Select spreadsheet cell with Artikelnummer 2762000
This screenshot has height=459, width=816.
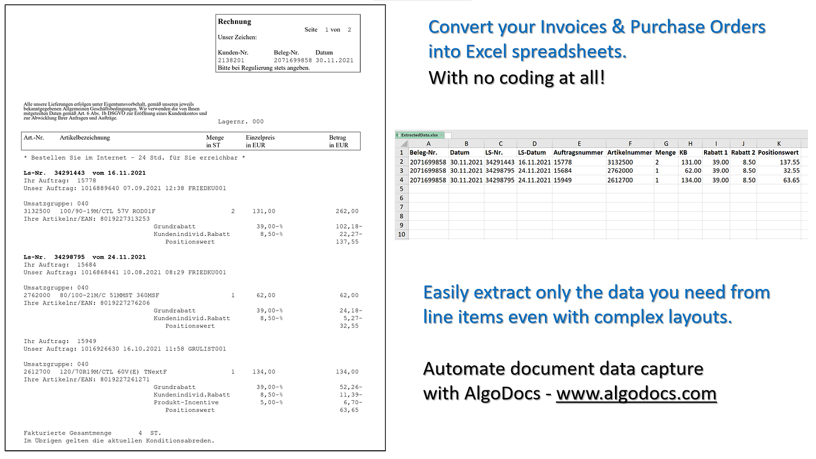(x=630, y=171)
